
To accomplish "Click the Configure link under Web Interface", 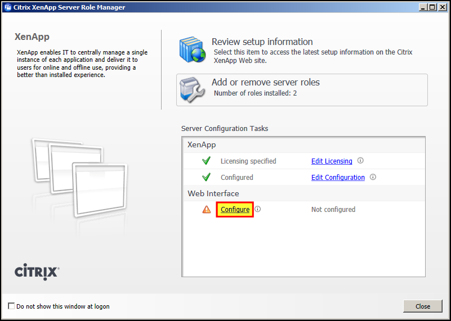I will tap(235, 210).
